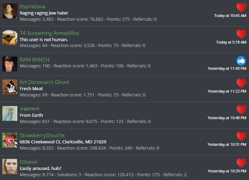Click the strawberry avatar thumbnail

point(10,140)
